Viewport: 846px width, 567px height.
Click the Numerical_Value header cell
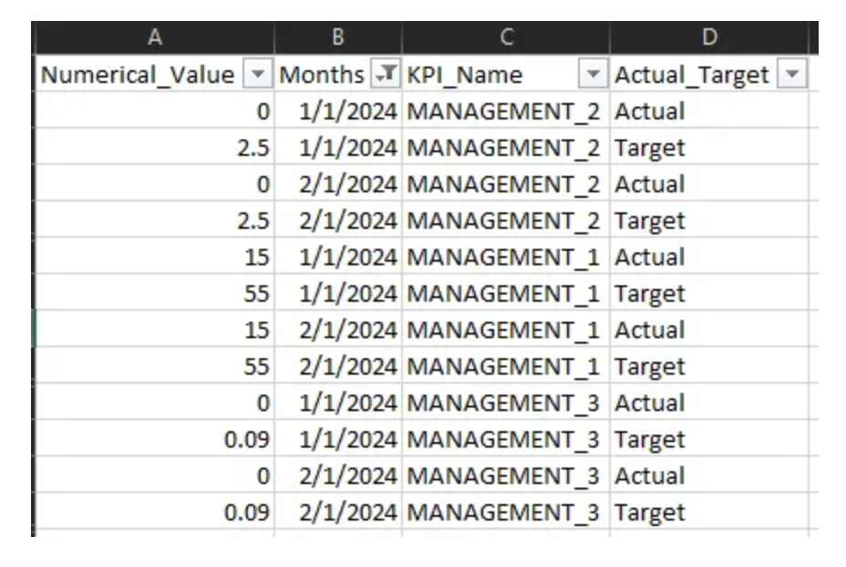tap(137, 75)
